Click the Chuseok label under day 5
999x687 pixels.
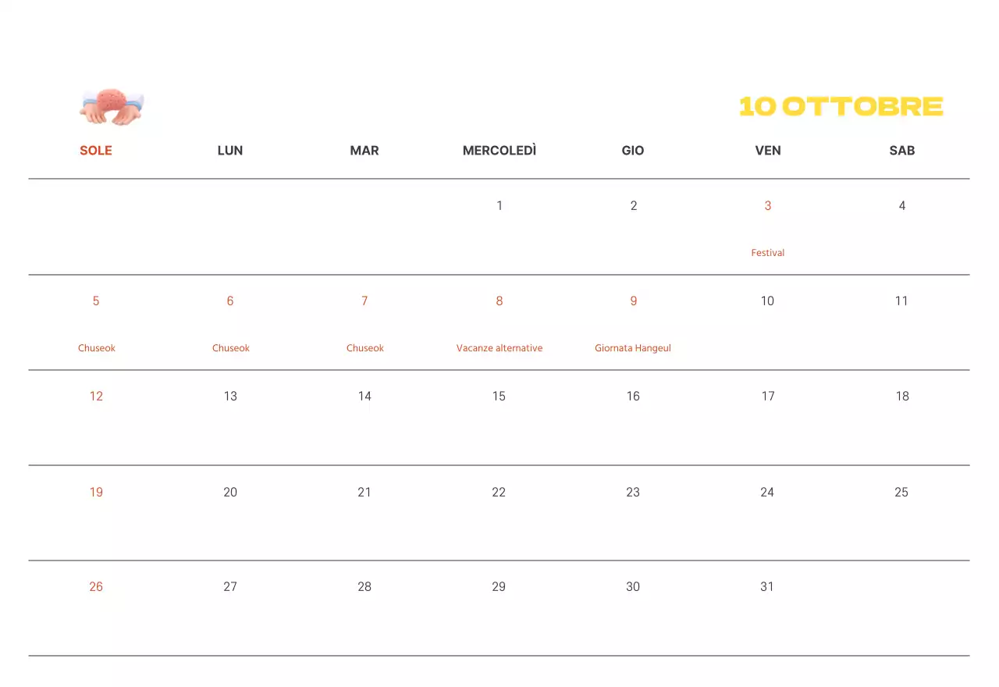97,348
